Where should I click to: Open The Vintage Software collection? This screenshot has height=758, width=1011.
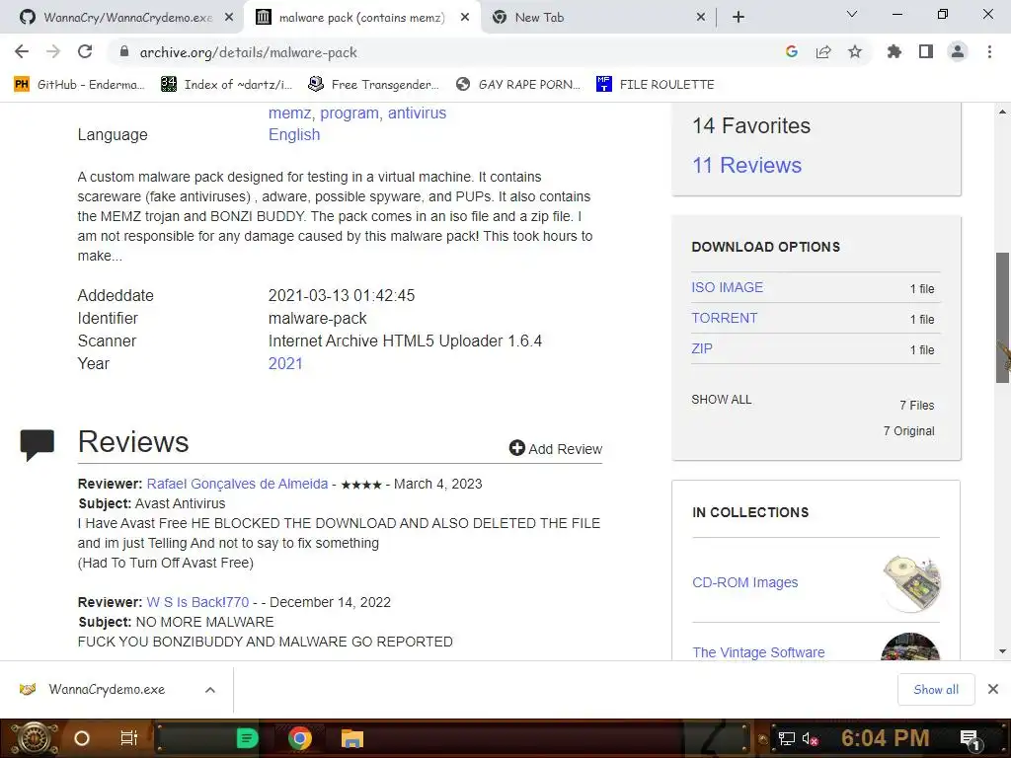point(758,652)
